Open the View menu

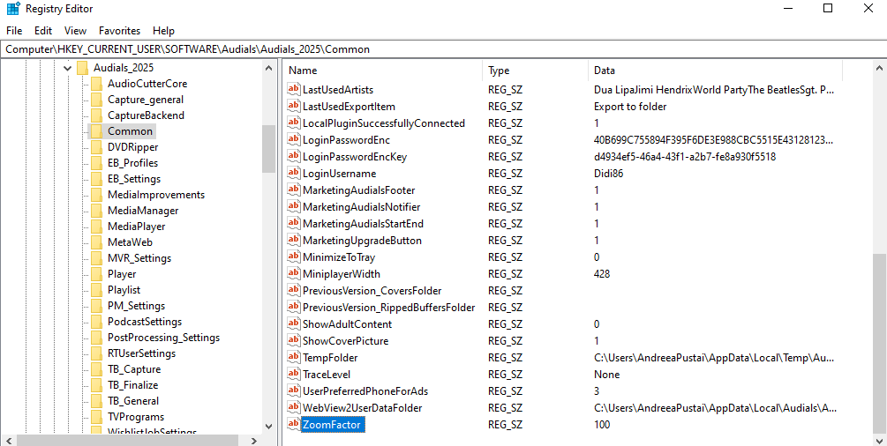tap(76, 31)
